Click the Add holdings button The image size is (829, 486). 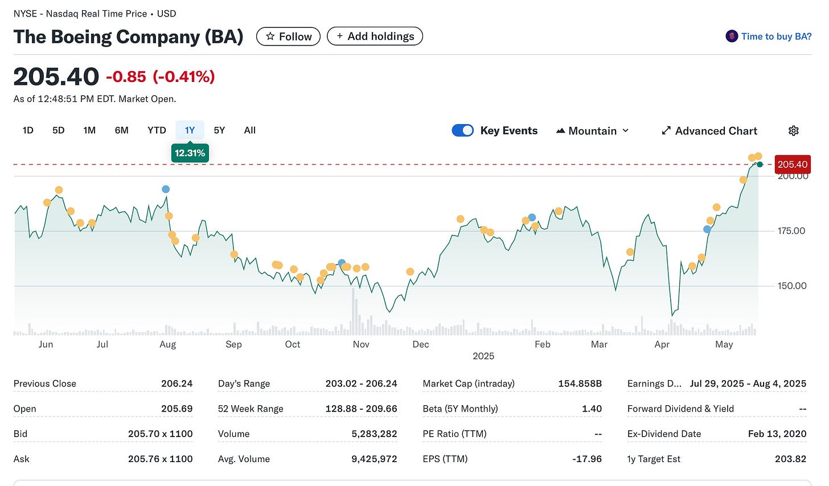(375, 36)
